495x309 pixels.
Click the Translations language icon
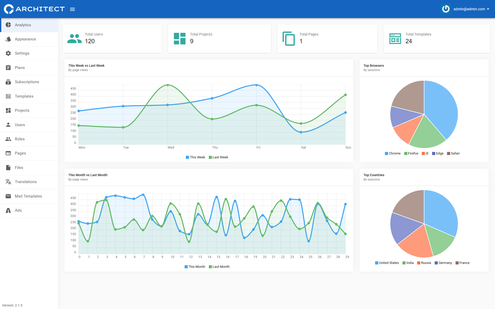tap(8, 182)
